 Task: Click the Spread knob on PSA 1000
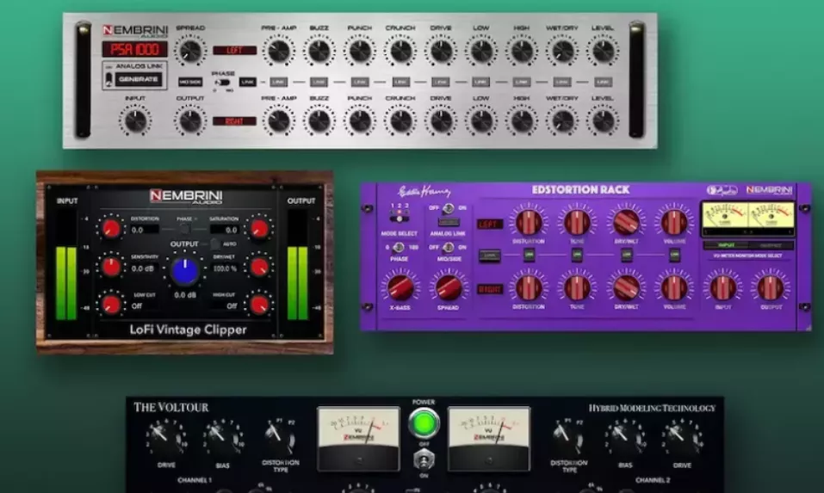pos(190,51)
